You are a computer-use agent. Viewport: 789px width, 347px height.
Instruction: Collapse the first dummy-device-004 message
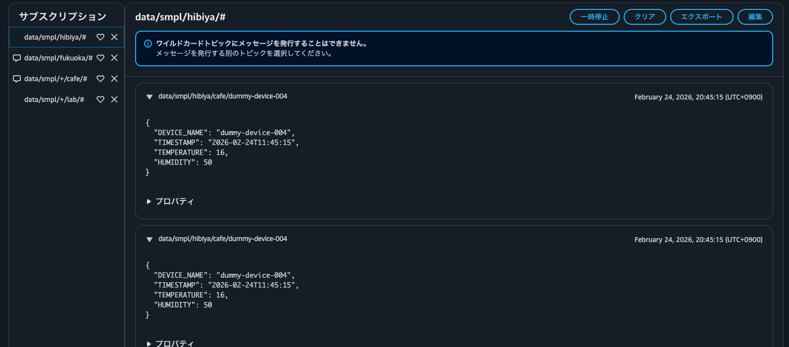149,97
